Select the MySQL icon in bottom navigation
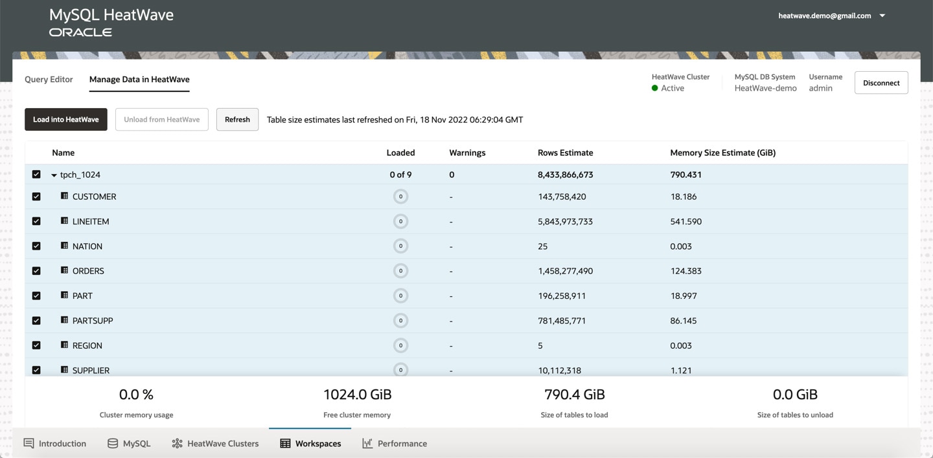This screenshot has height=458, width=933. 113,443
